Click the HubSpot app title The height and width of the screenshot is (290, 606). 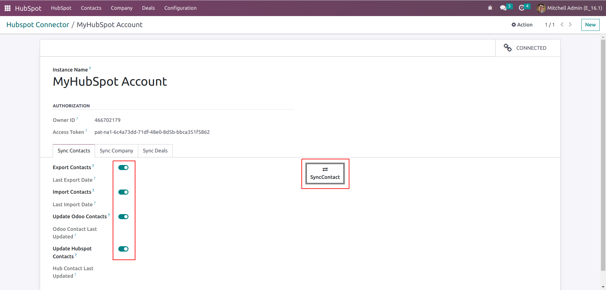(x=28, y=8)
